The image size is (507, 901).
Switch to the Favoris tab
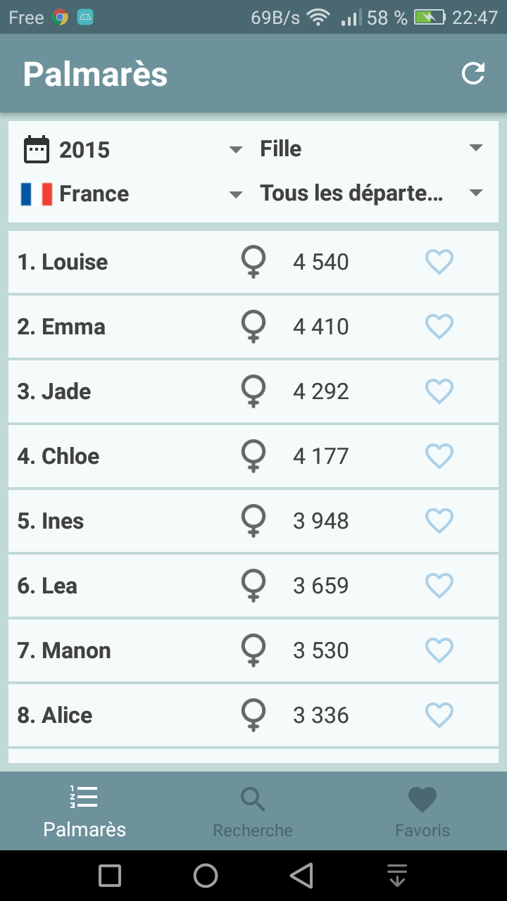point(423,812)
